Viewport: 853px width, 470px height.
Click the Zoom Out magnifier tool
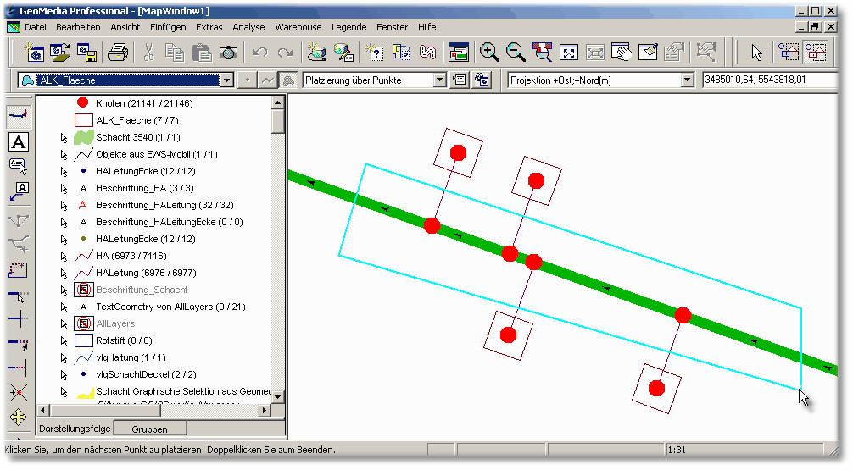(516, 53)
